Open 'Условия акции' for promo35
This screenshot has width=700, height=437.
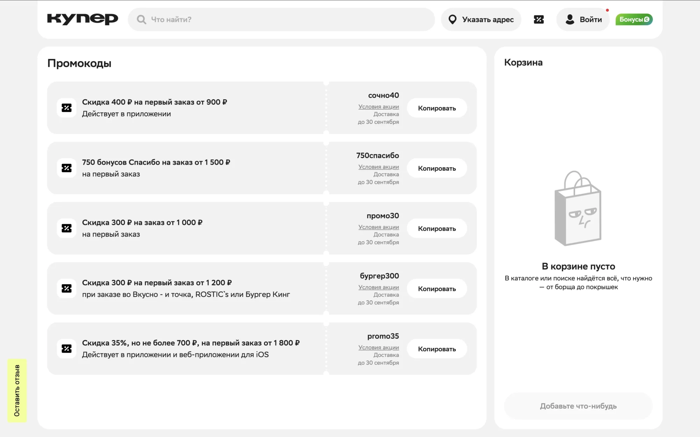point(379,347)
